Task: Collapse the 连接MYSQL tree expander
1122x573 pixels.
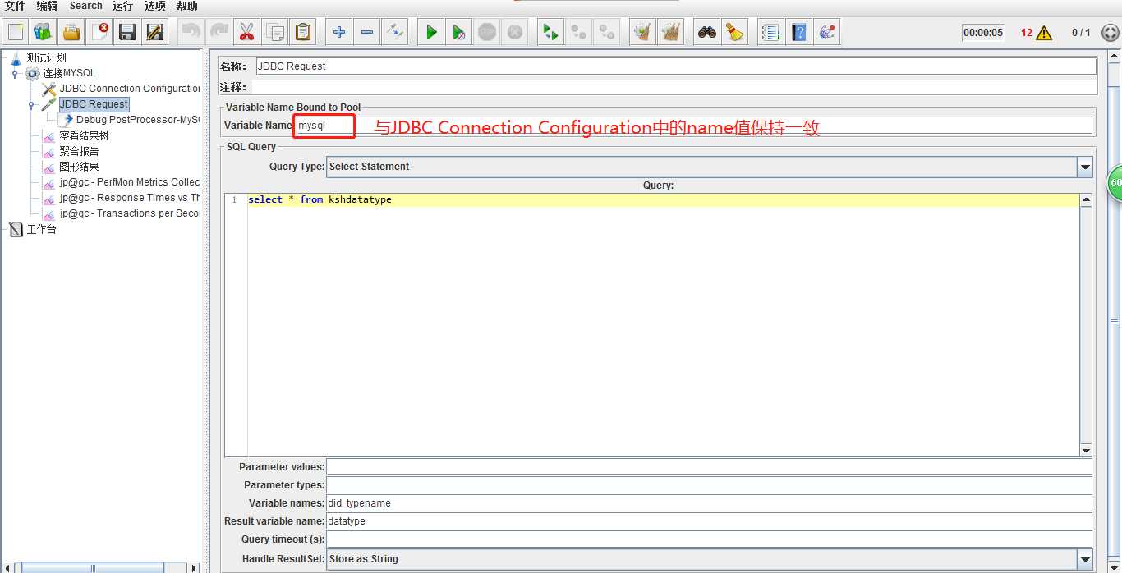Action: (x=15, y=73)
